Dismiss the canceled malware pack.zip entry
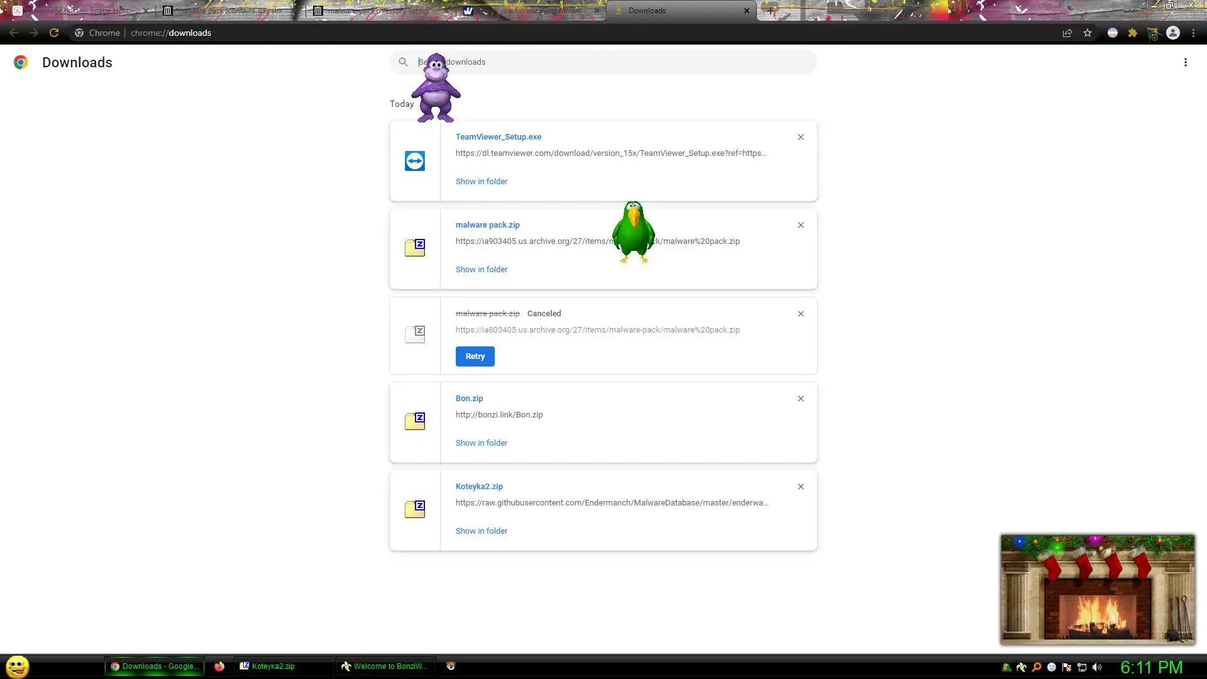The width and height of the screenshot is (1207, 679). [800, 314]
